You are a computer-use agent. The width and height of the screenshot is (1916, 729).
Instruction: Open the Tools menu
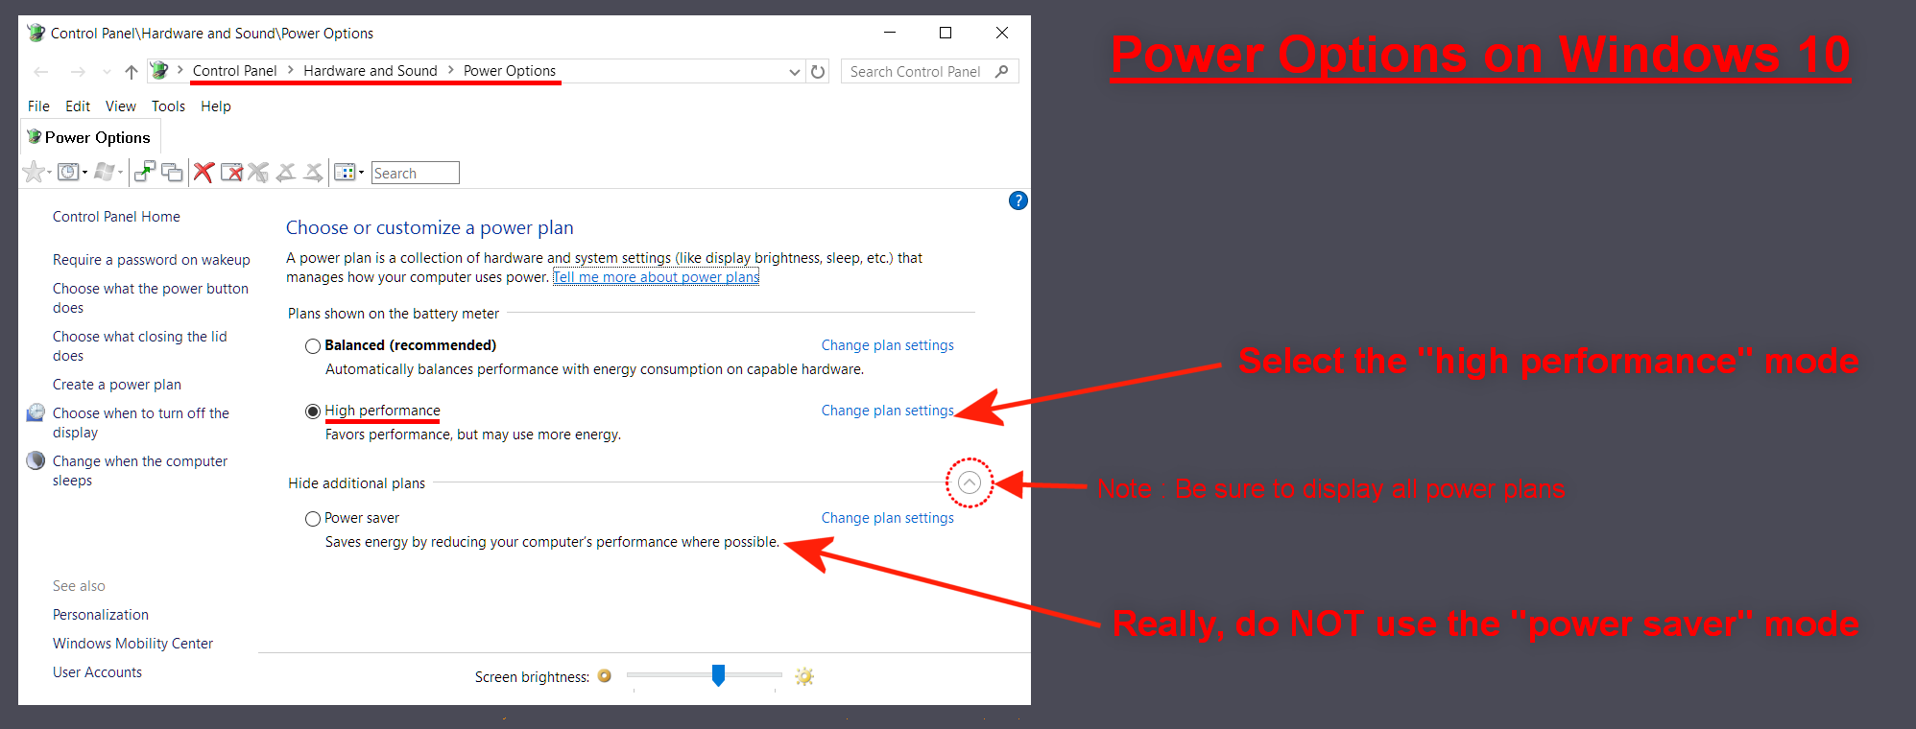(168, 106)
